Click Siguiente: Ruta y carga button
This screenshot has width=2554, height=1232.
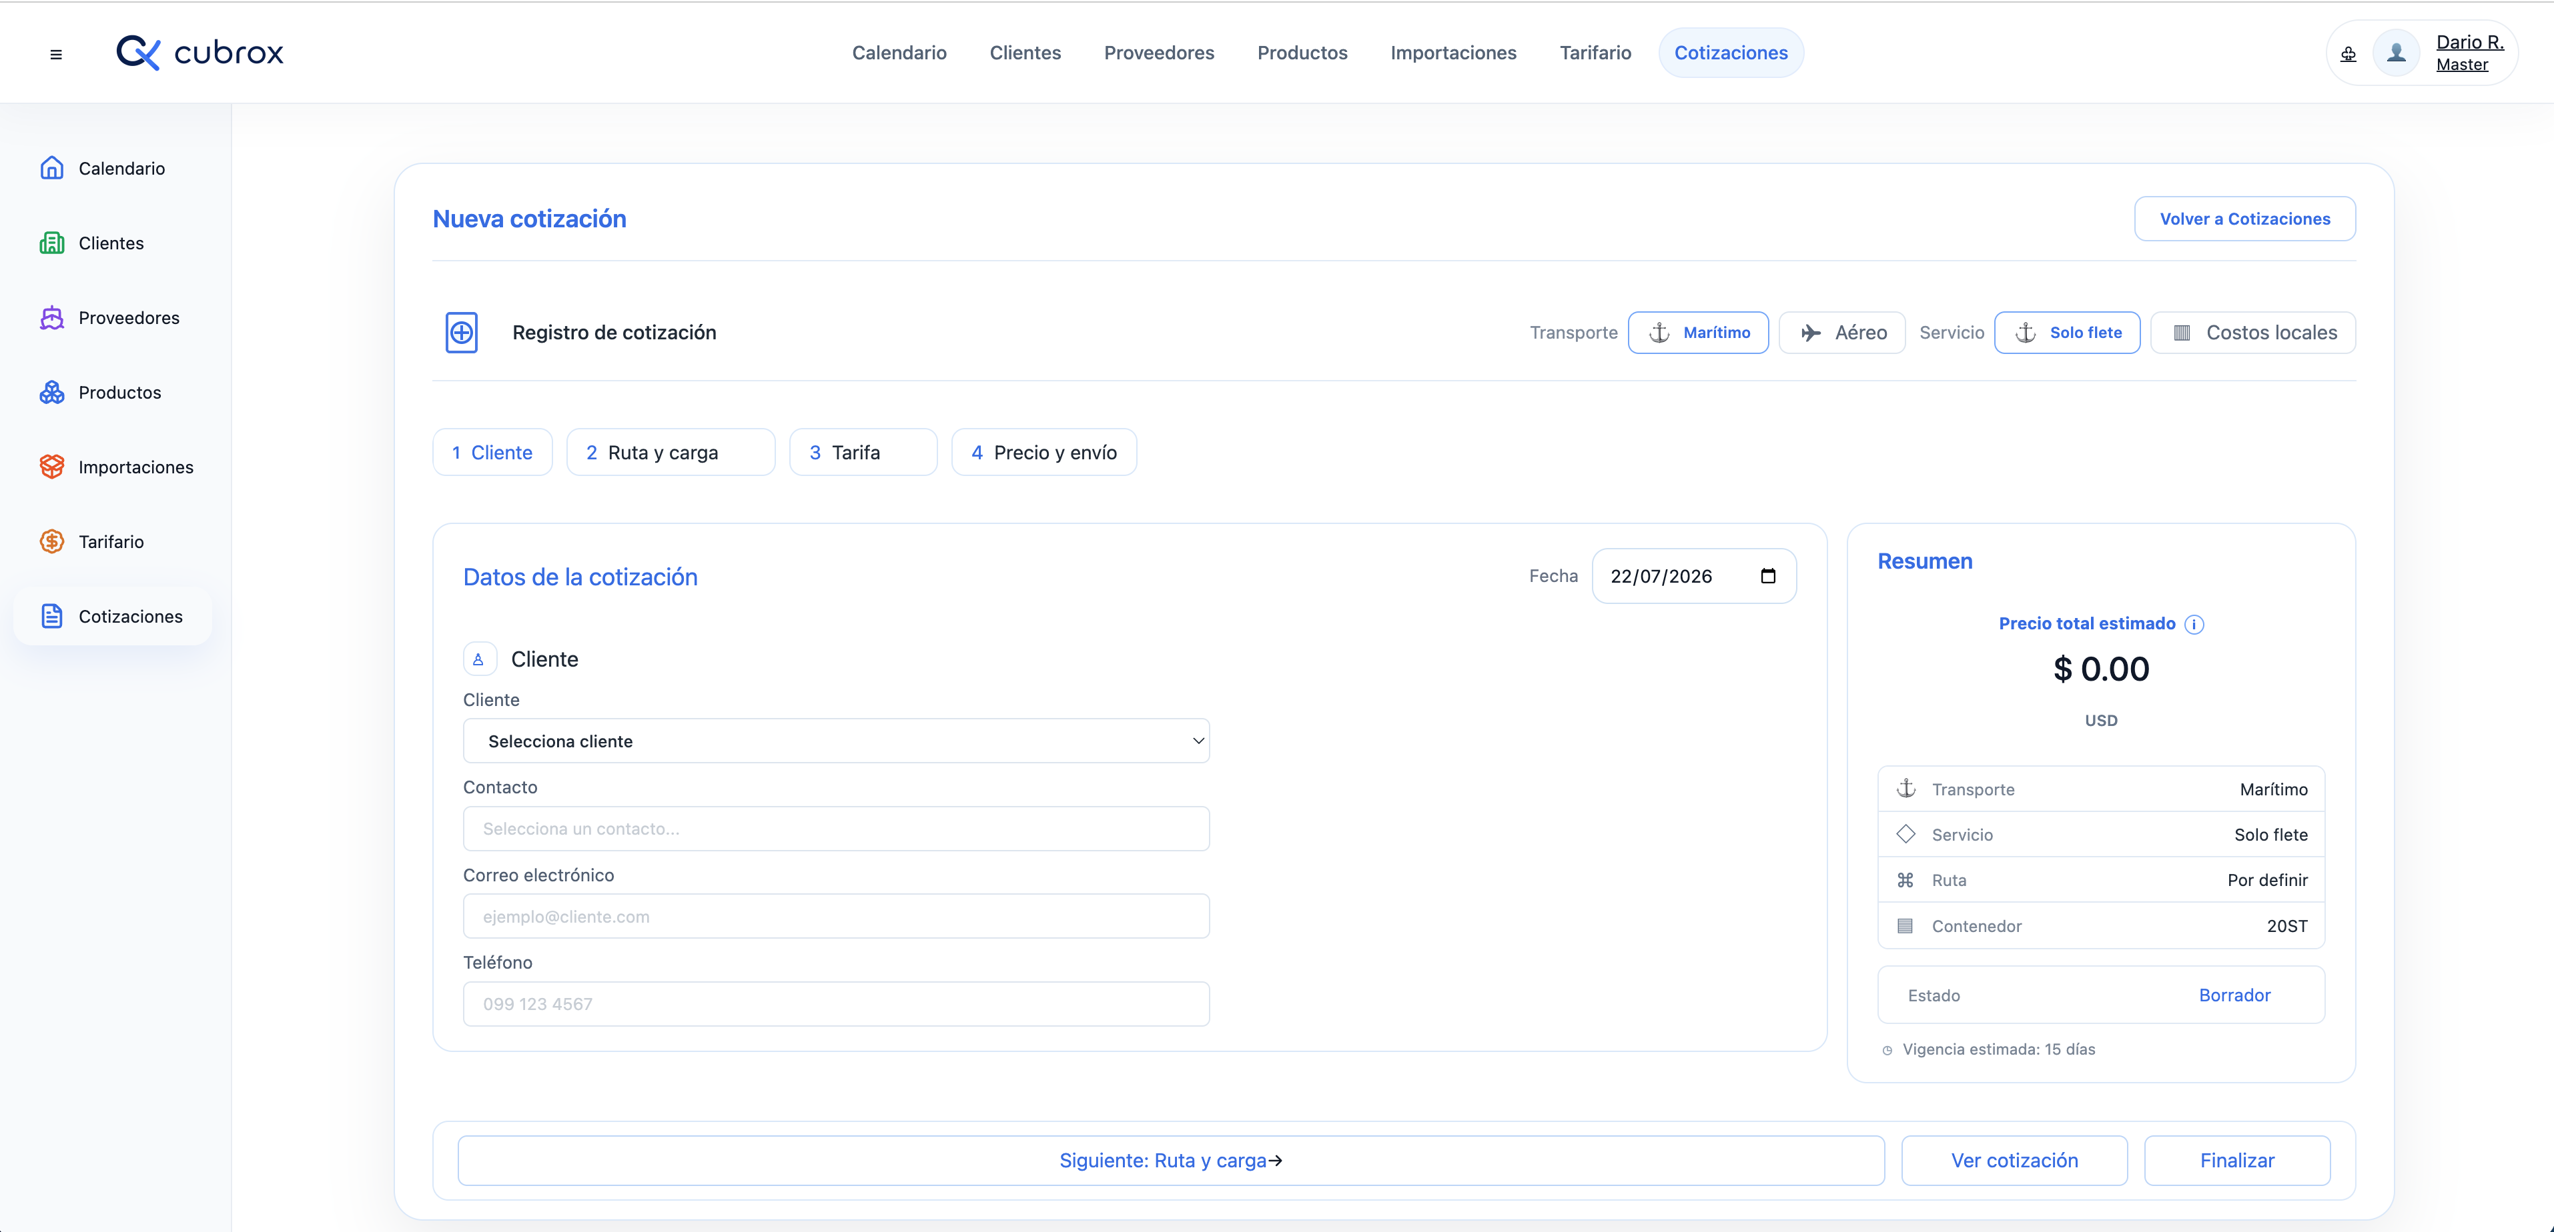(x=1171, y=1160)
